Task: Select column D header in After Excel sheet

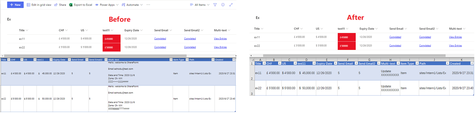Action: point(306,59)
